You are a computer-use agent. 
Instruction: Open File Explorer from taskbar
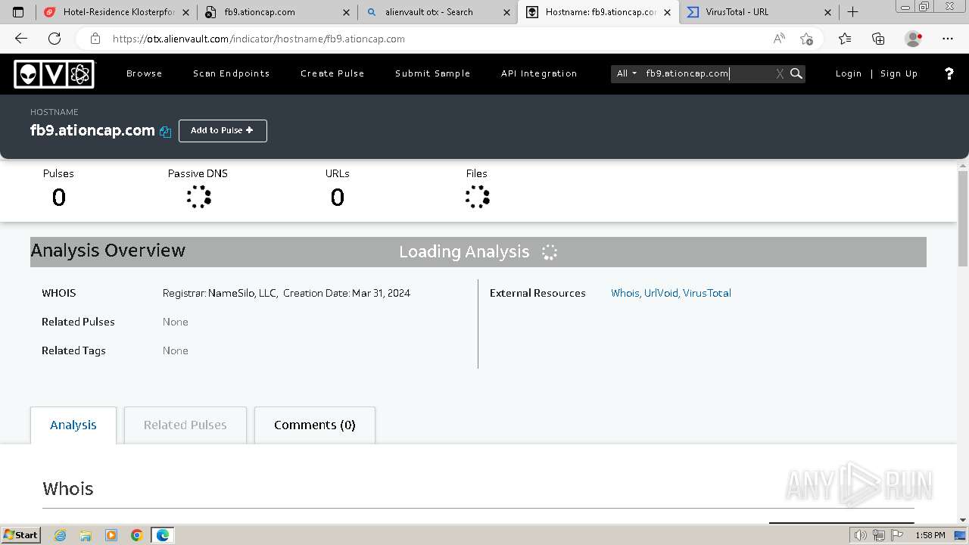pos(86,535)
